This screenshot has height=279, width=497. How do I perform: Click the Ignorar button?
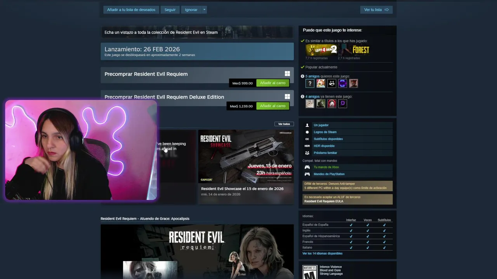(191, 10)
